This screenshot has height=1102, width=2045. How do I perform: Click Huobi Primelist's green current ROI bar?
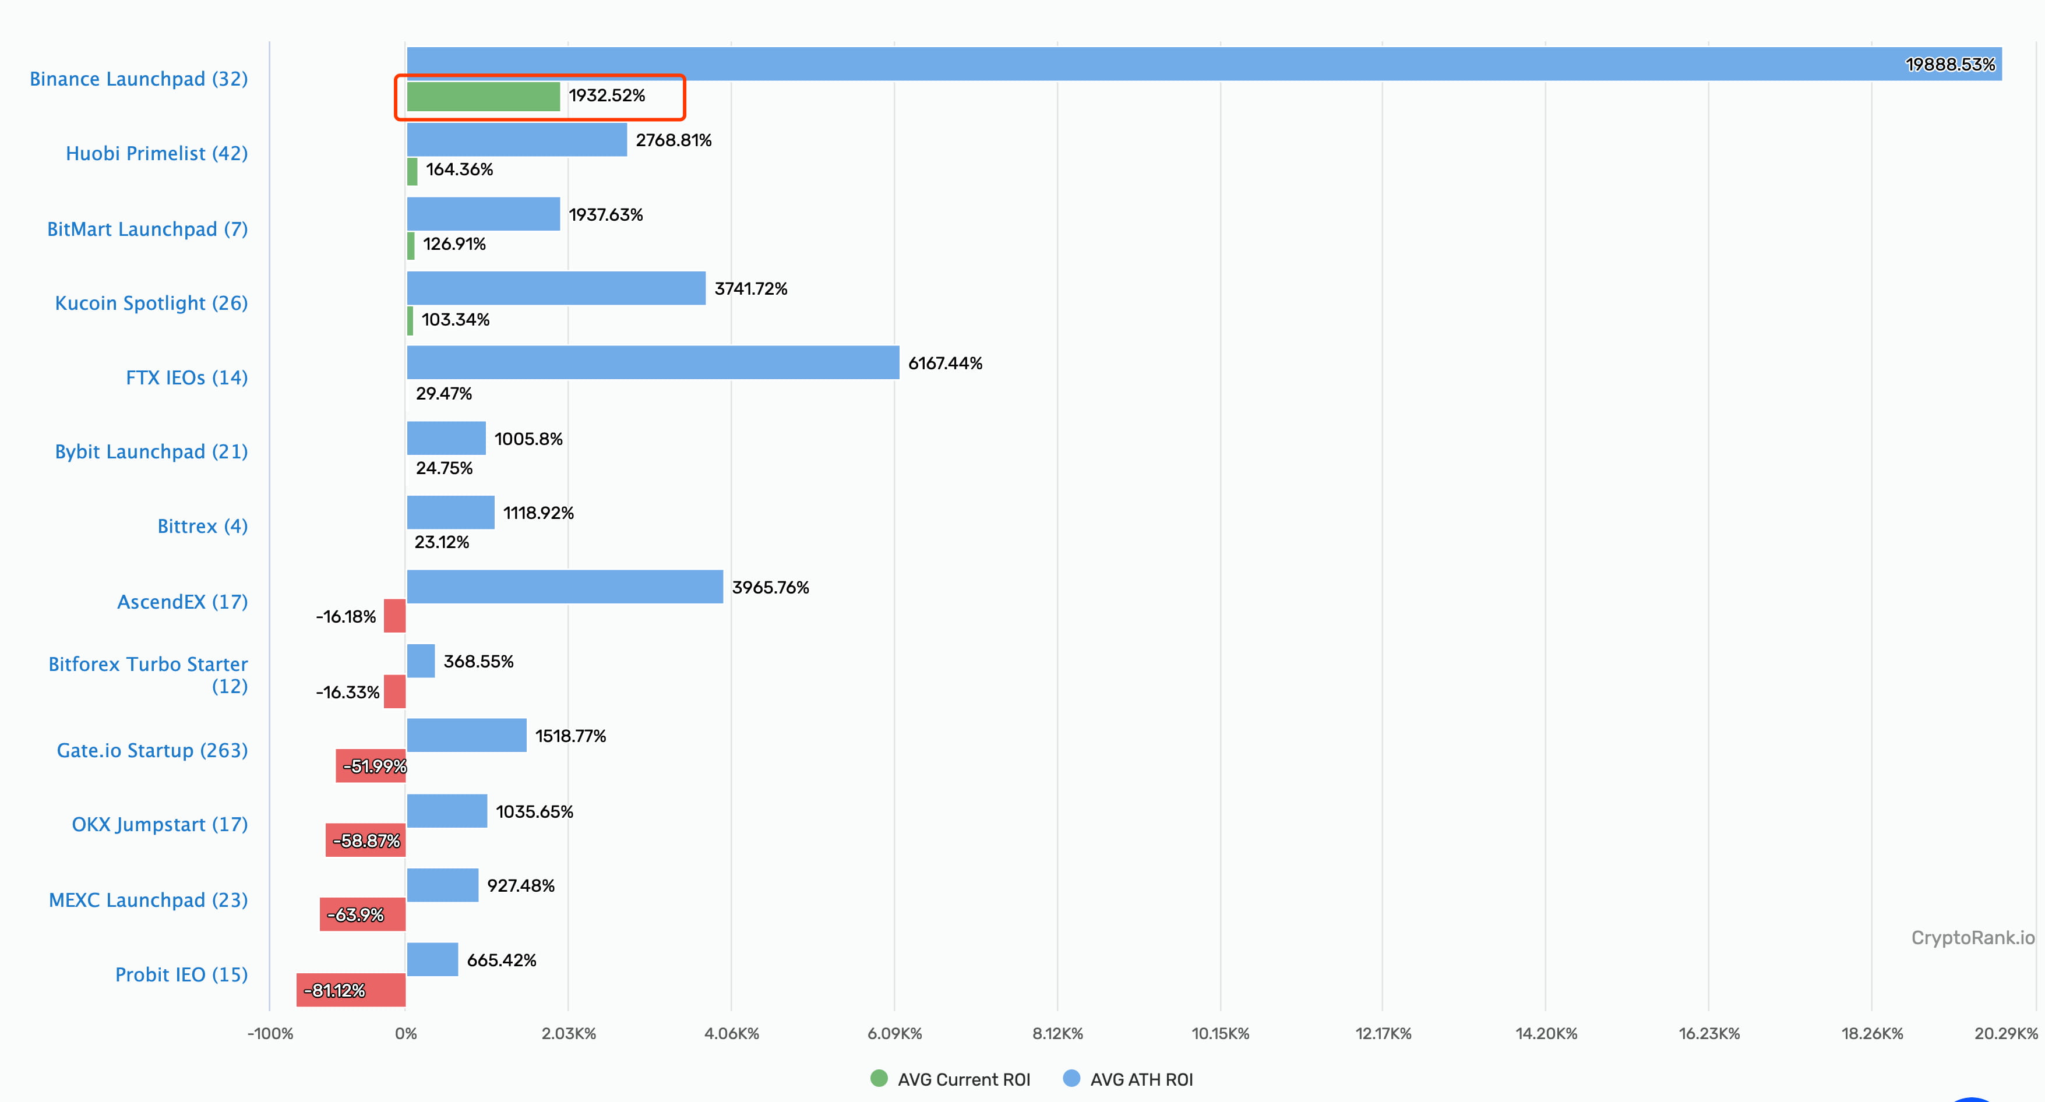[x=412, y=171]
